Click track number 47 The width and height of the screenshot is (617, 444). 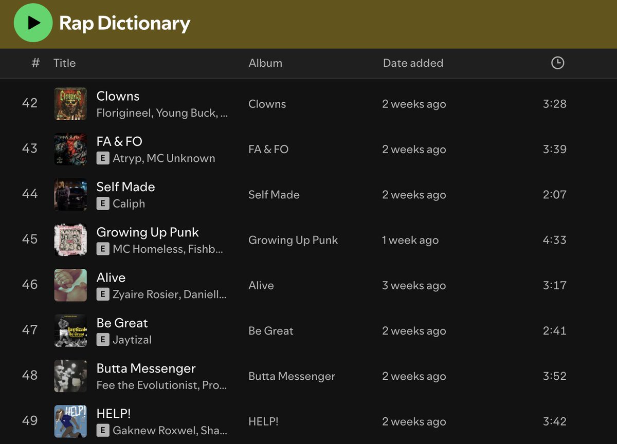(30, 330)
